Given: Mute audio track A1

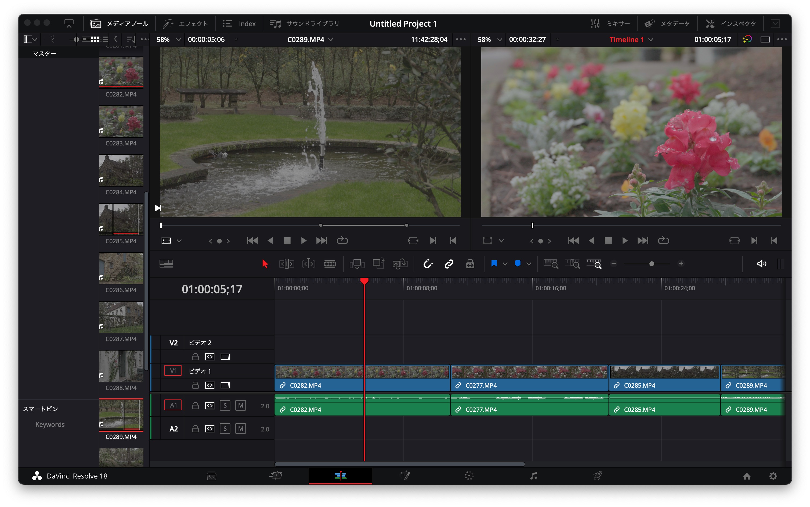Looking at the screenshot, I should tap(241, 405).
